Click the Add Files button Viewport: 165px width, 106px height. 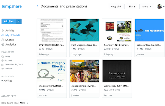click(x=9, y=21)
